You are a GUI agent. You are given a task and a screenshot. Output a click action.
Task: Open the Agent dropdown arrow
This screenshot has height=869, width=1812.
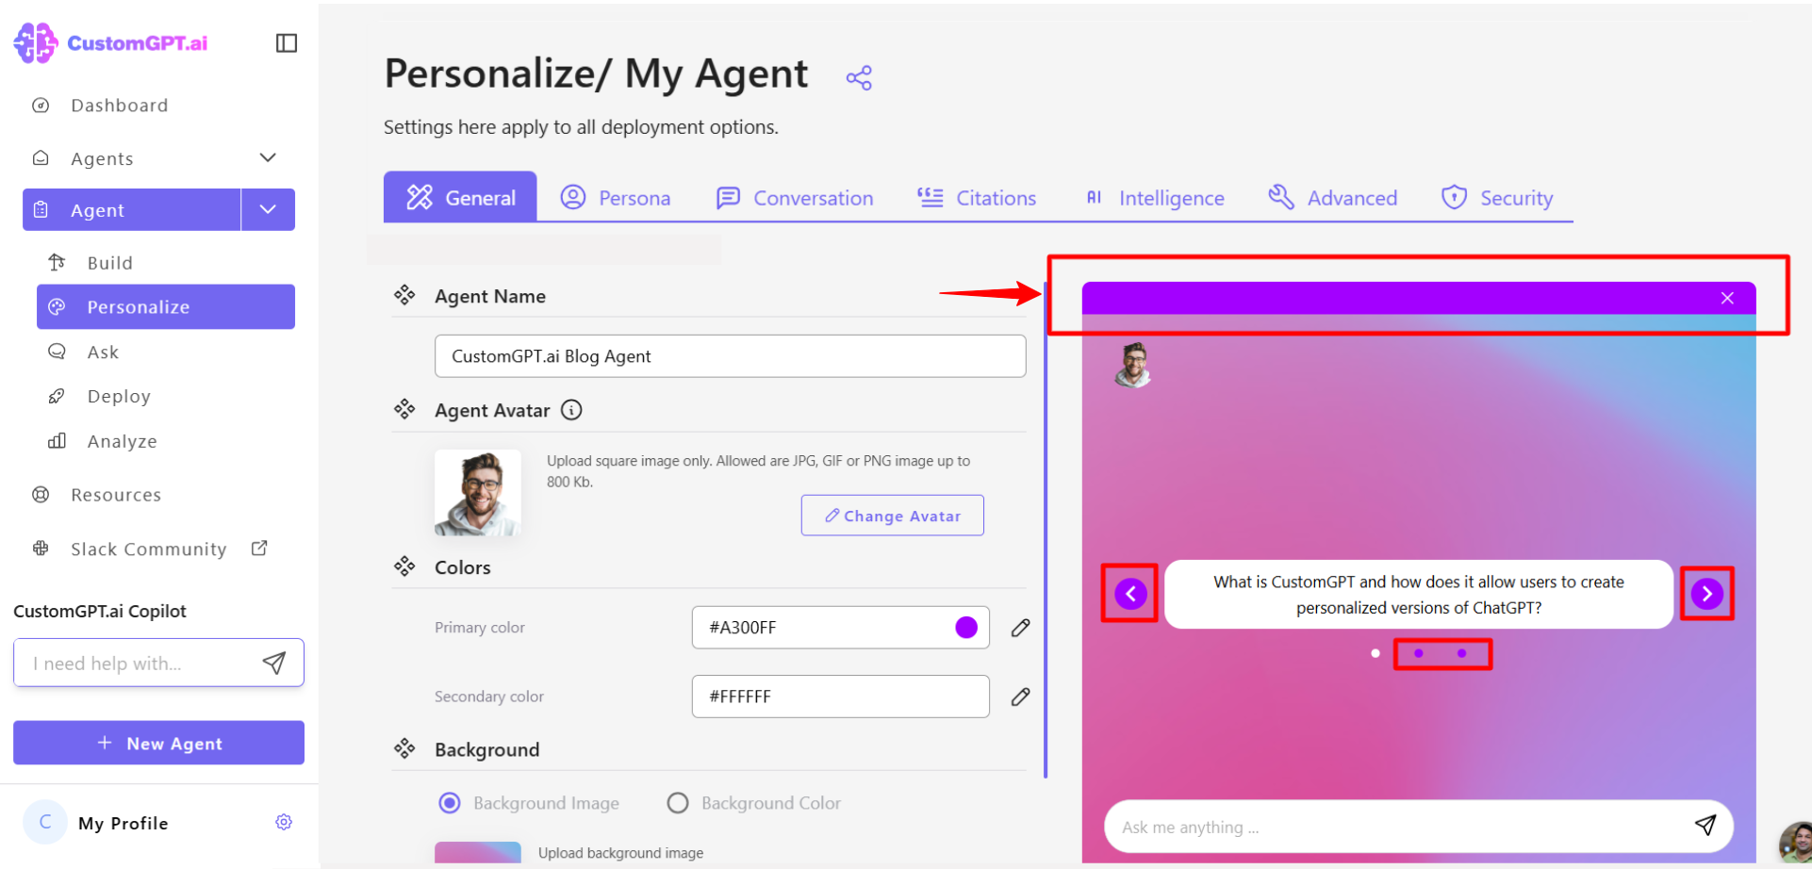point(268,209)
